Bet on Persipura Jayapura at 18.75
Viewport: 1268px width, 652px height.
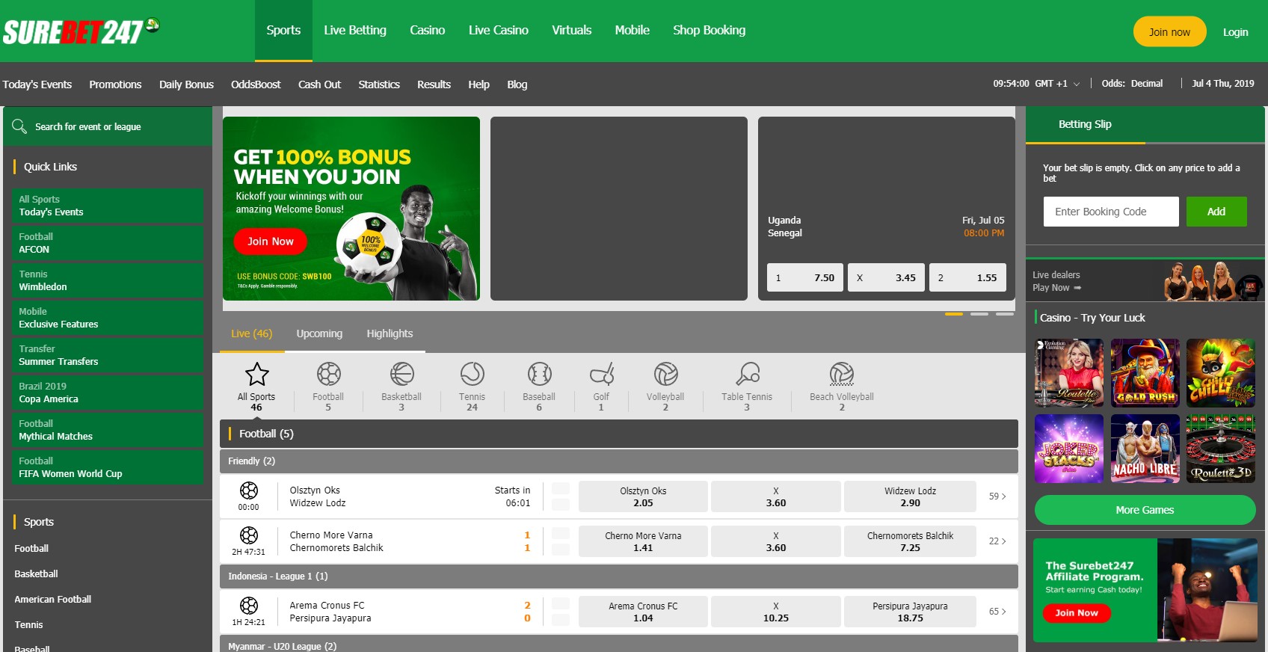(x=910, y=612)
